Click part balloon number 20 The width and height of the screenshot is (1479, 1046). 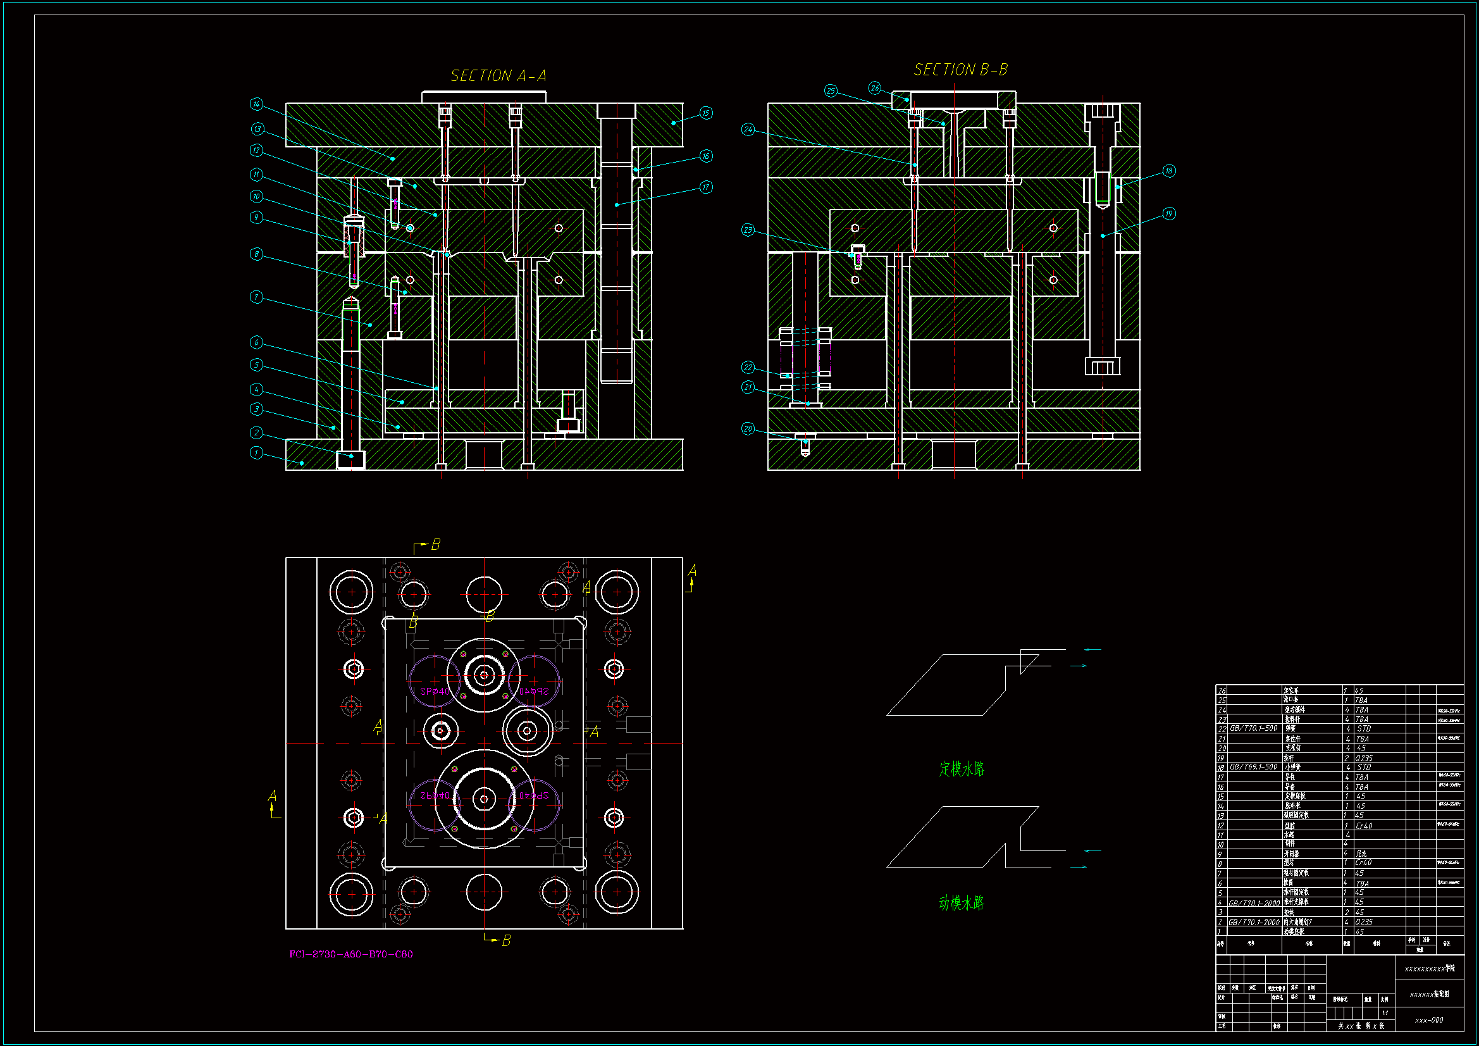(748, 429)
